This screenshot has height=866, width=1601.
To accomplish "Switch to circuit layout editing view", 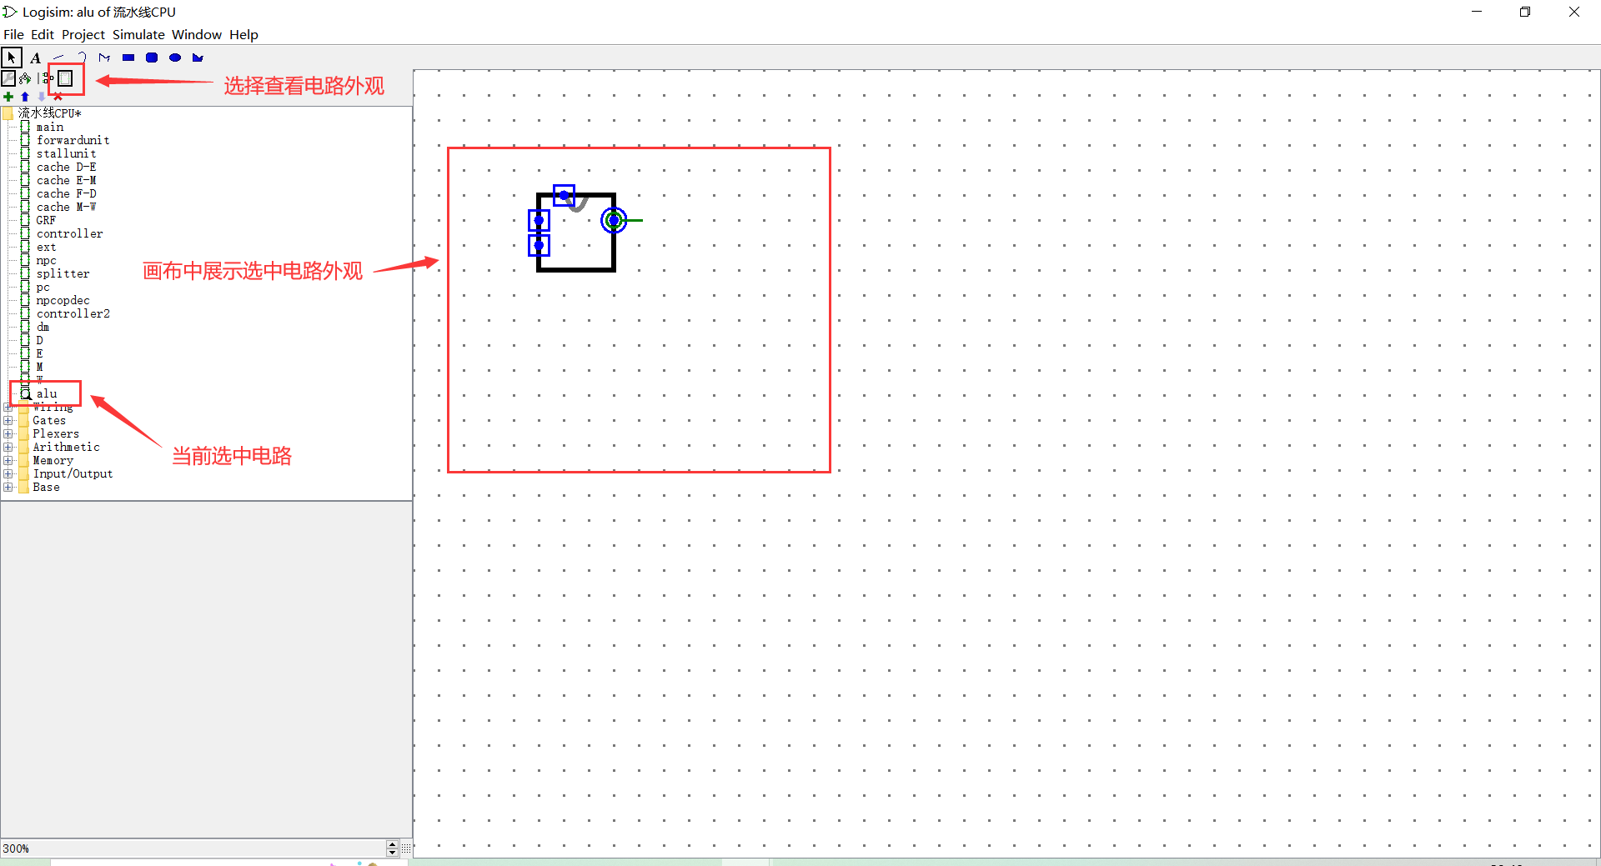I will [46, 78].
